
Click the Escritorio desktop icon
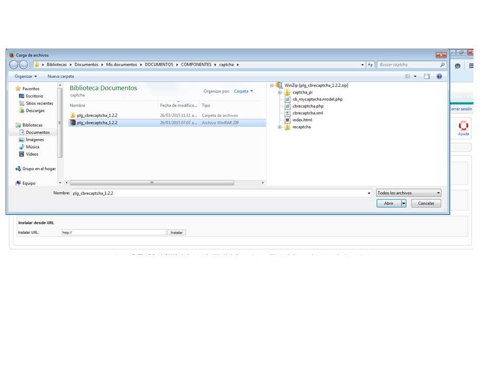coord(22,96)
